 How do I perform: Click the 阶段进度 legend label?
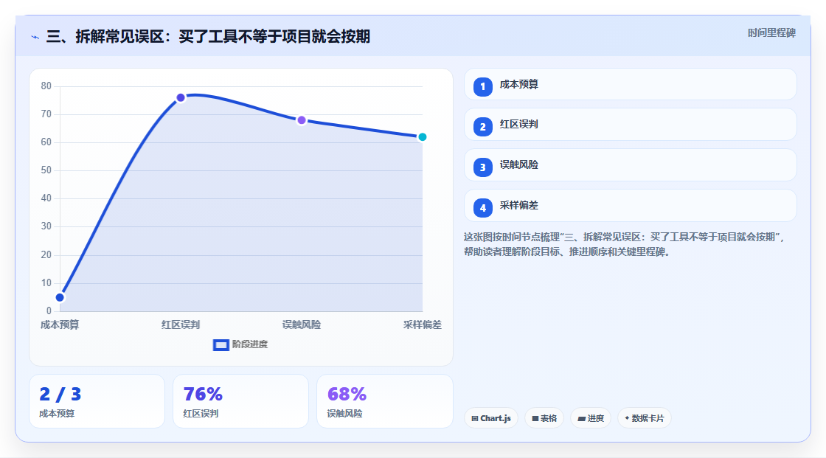pos(250,344)
